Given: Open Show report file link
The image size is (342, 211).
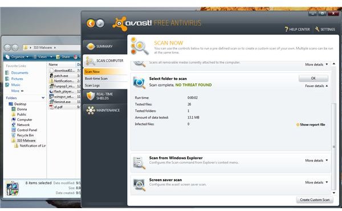Looking at the screenshot, I should [x=311, y=124].
